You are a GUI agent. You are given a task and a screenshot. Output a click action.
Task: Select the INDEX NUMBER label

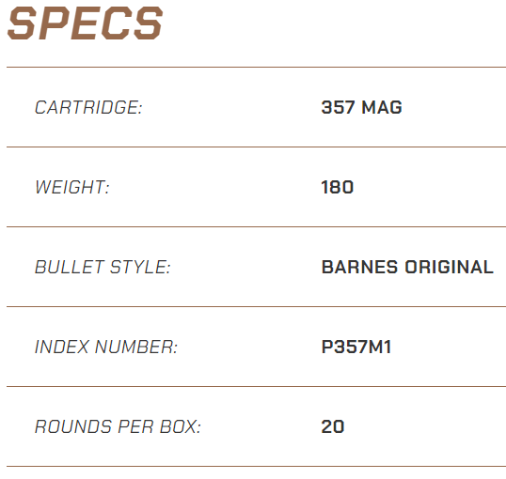pos(106,347)
